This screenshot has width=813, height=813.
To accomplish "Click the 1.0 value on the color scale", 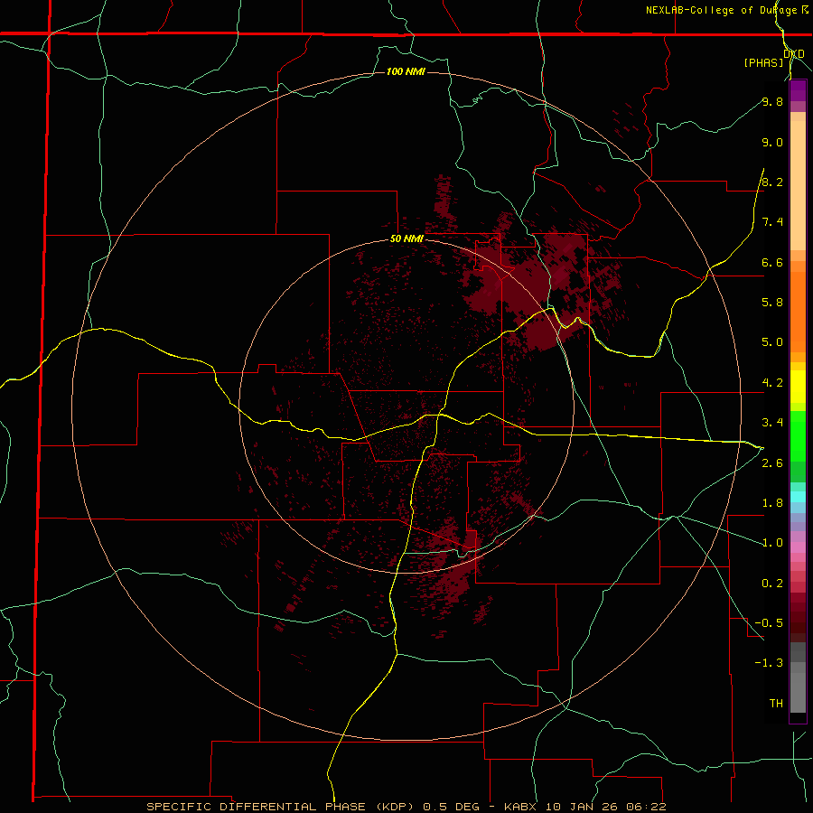I will (x=772, y=543).
